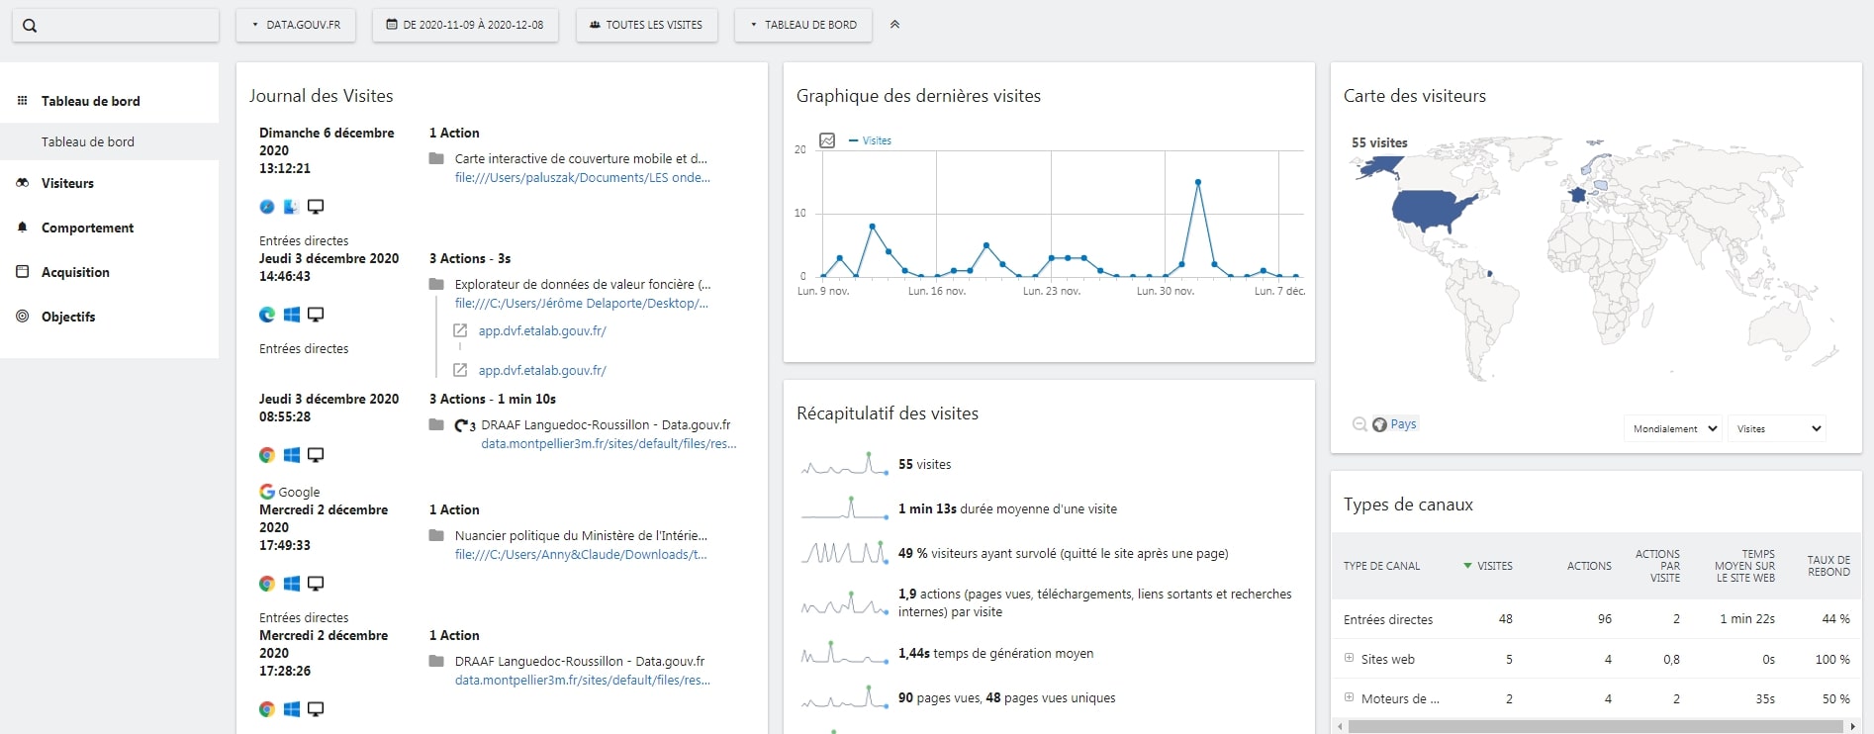The width and height of the screenshot is (1874, 734).
Task: Expand the Moteurs de ... channel row
Action: click(x=1349, y=697)
